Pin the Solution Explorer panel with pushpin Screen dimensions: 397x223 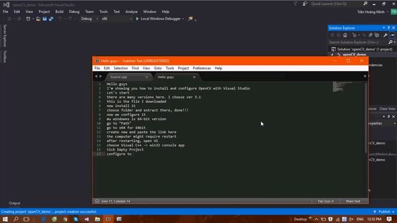(x=389, y=28)
